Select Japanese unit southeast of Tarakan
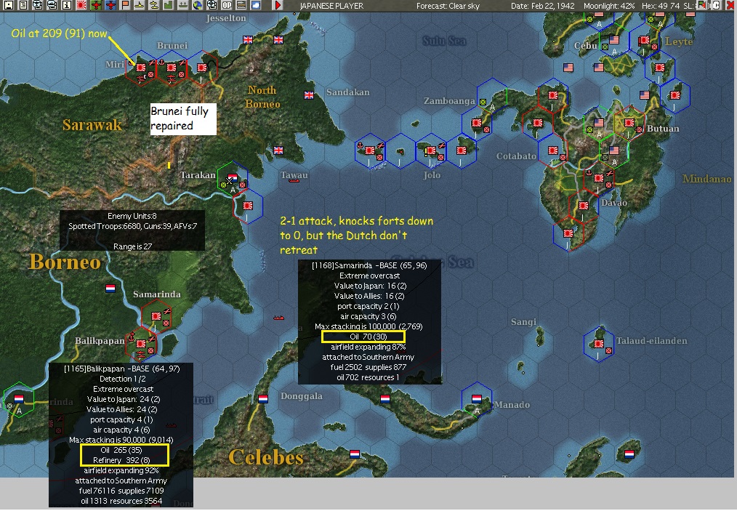Viewport: 737px width, 511px height. click(x=248, y=206)
